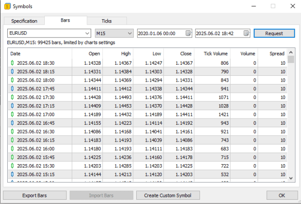Viewport: 301px width, 204px height.
Task: Click the candle icon for 2025.06.02 16:30
Action: click(13, 132)
